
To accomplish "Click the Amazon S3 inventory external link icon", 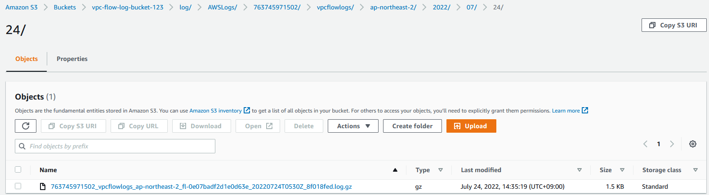I will coord(247,110).
